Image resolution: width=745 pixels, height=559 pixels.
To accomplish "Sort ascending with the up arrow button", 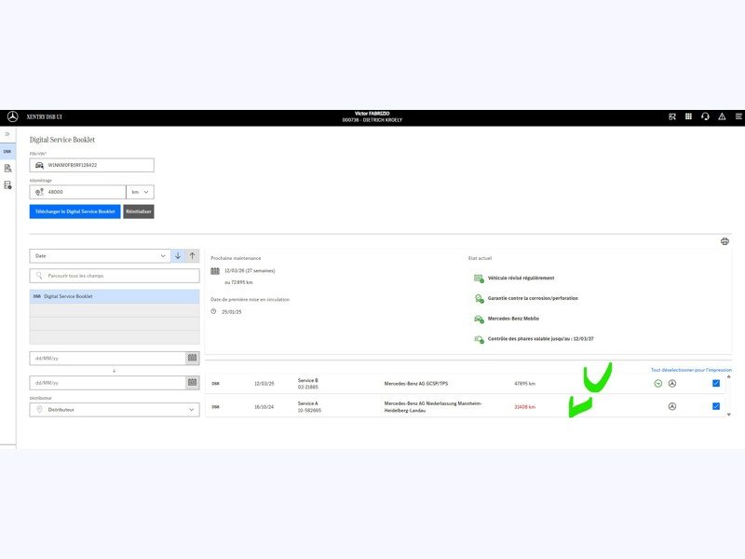I will coord(193,255).
